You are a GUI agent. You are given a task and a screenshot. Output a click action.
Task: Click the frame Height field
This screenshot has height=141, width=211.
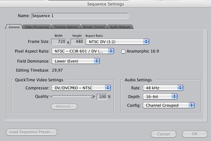pyautogui.click(x=77, y=42)
